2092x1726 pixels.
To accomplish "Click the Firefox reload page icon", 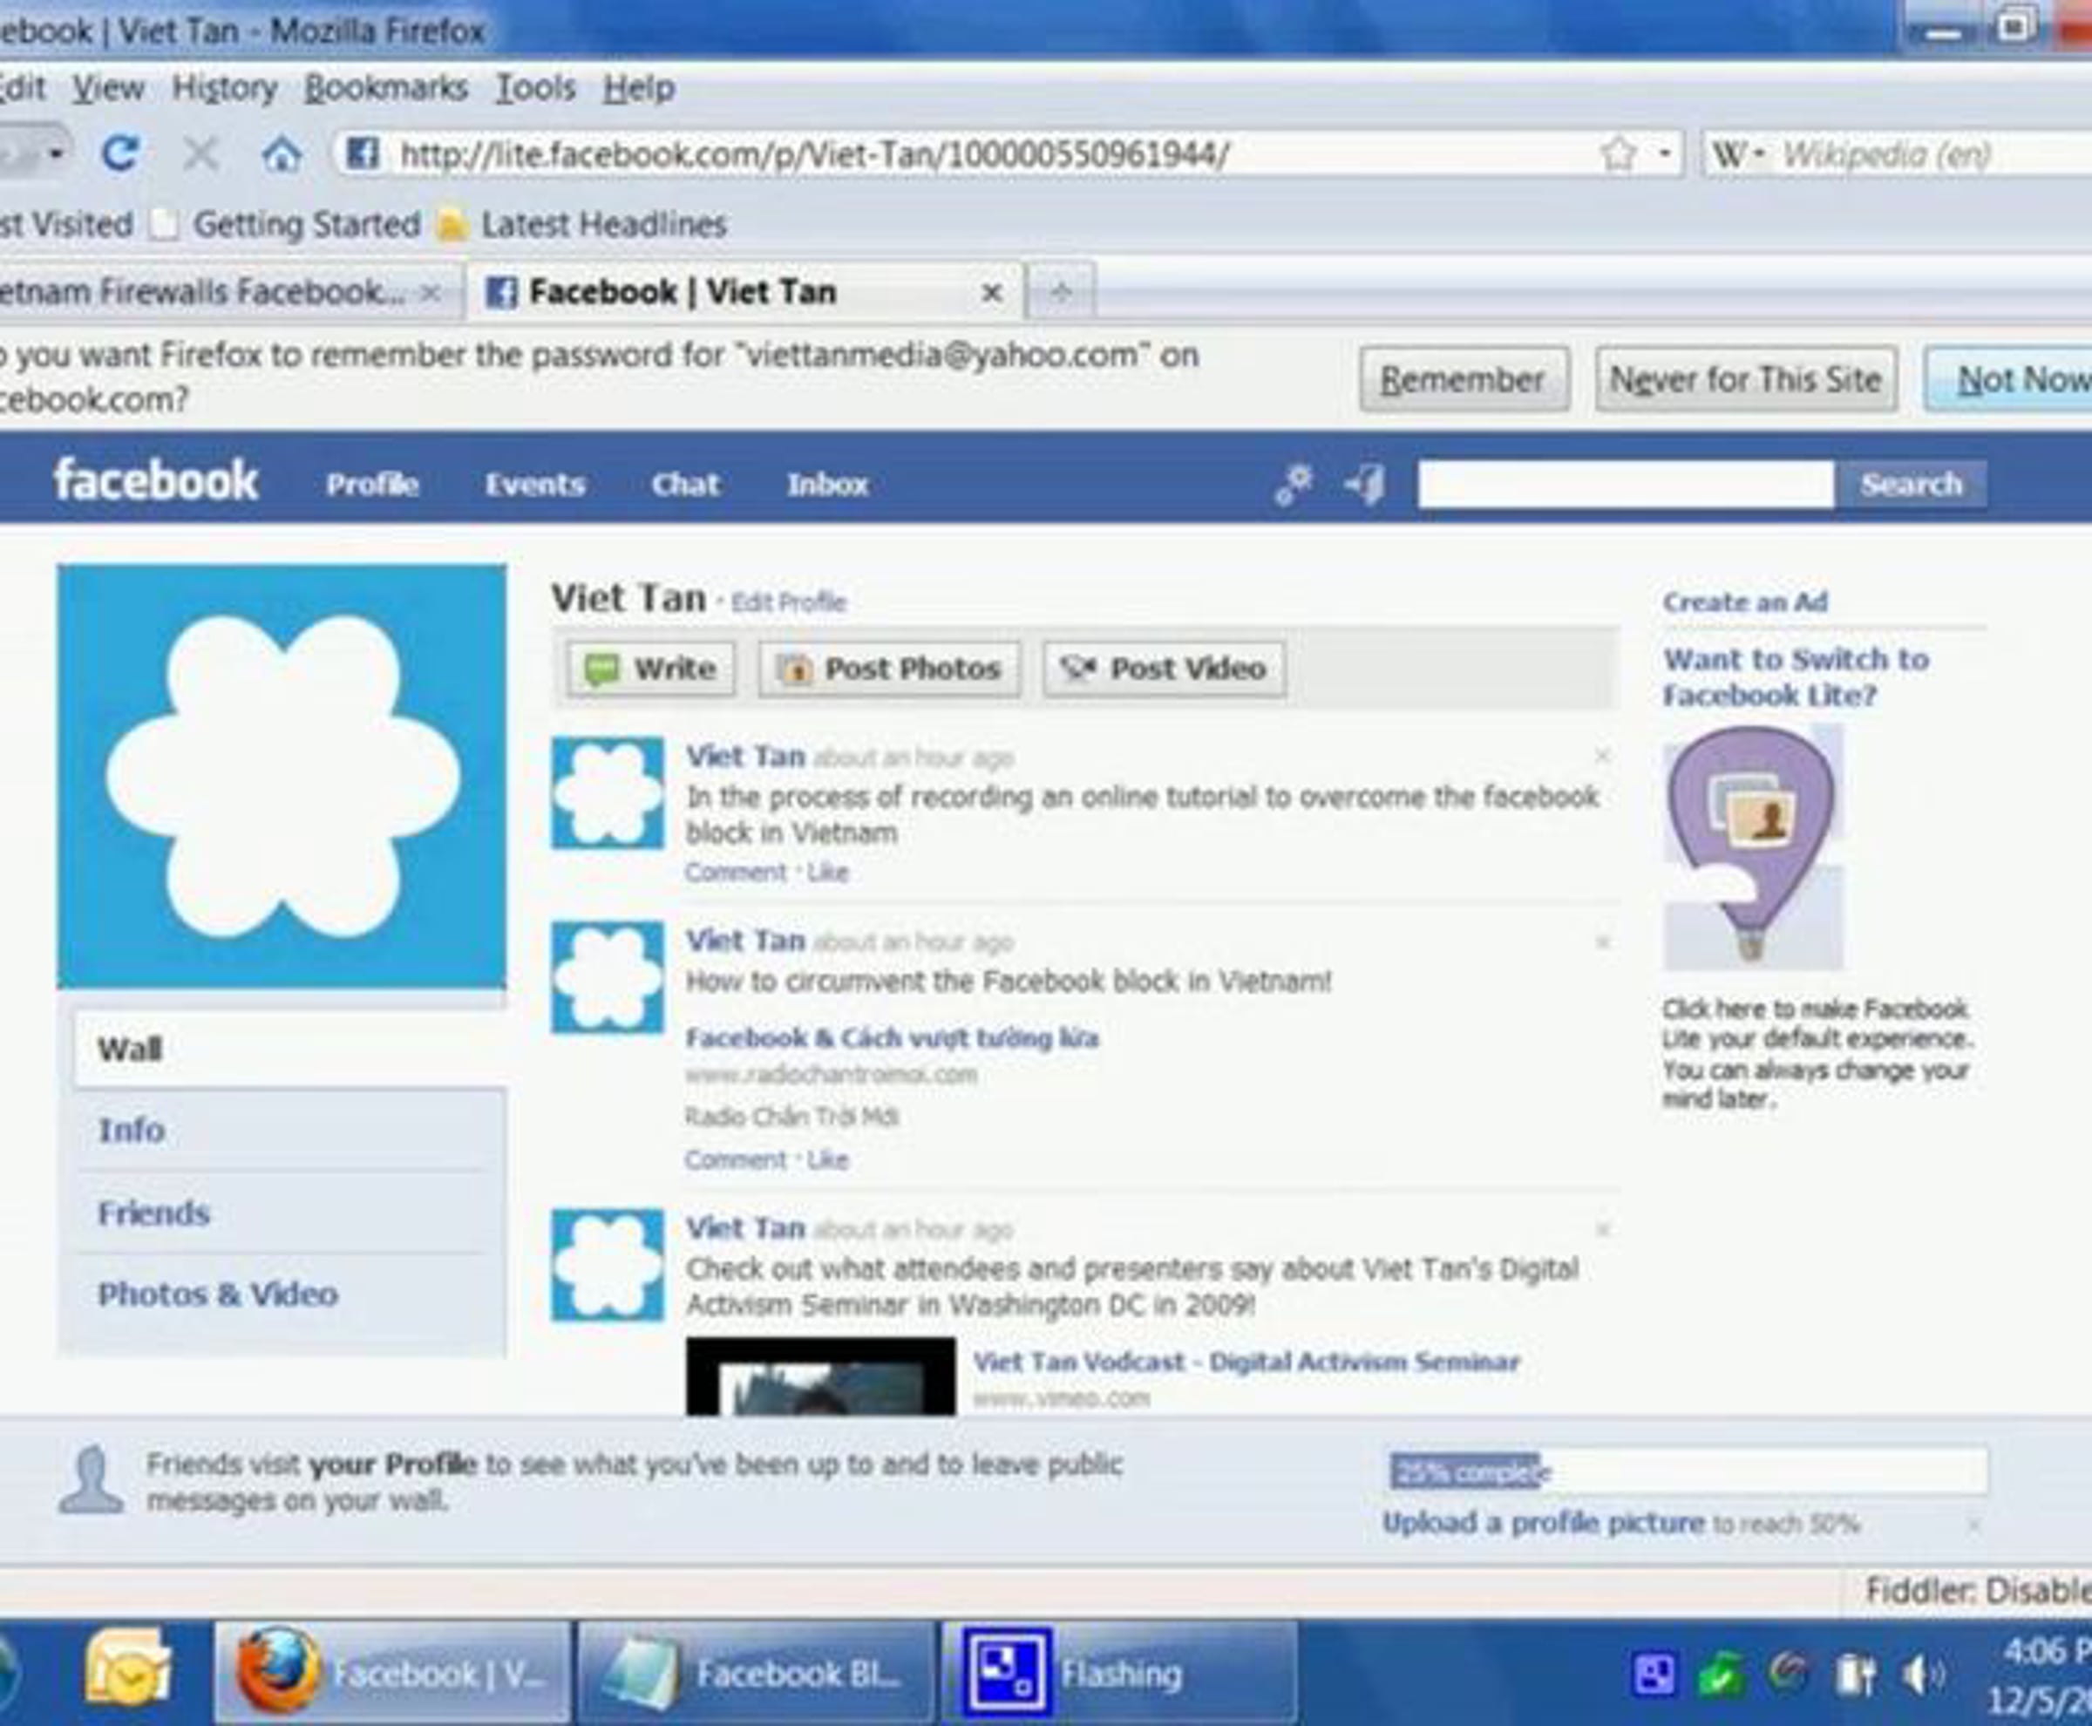I will (x=120, y=153).
